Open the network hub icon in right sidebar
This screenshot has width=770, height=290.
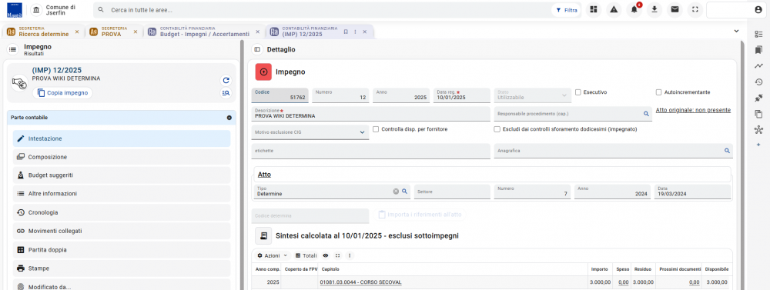click(758, 130)
